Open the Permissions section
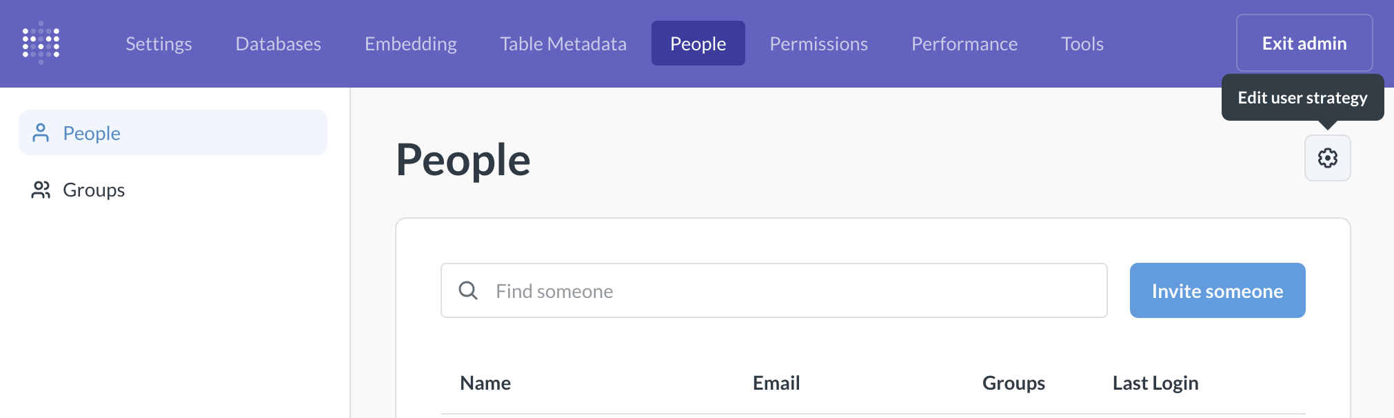Viewport: 1394px width, 418px height. pos(818,43)
